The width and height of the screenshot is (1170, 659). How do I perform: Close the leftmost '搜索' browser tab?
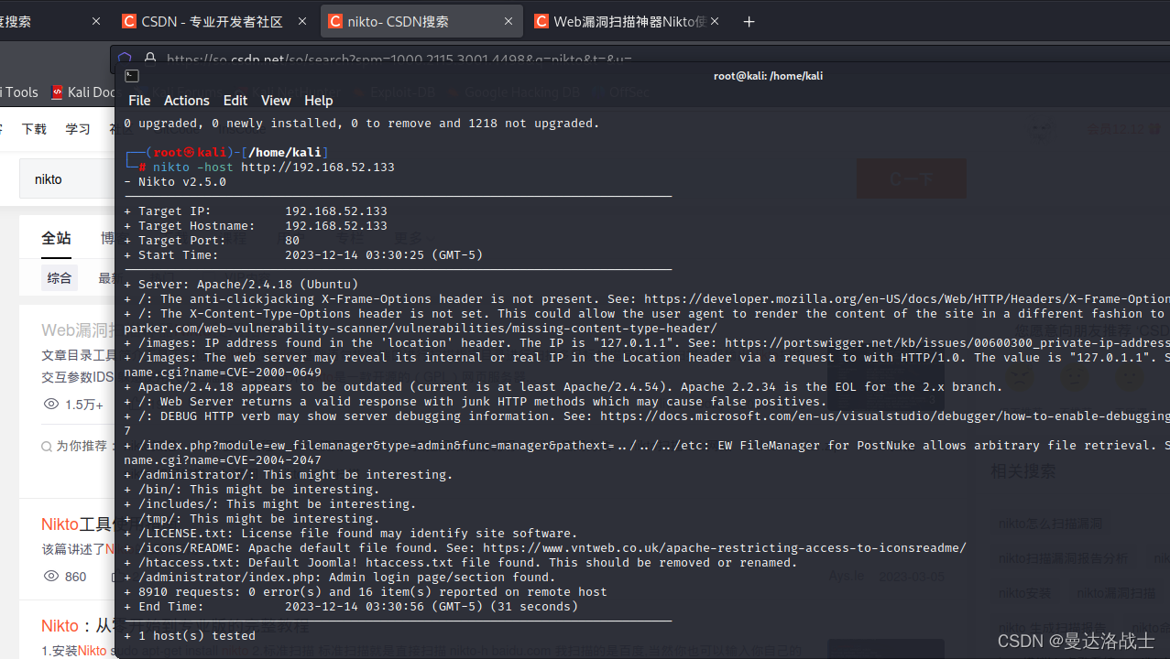tap(96, 21)
